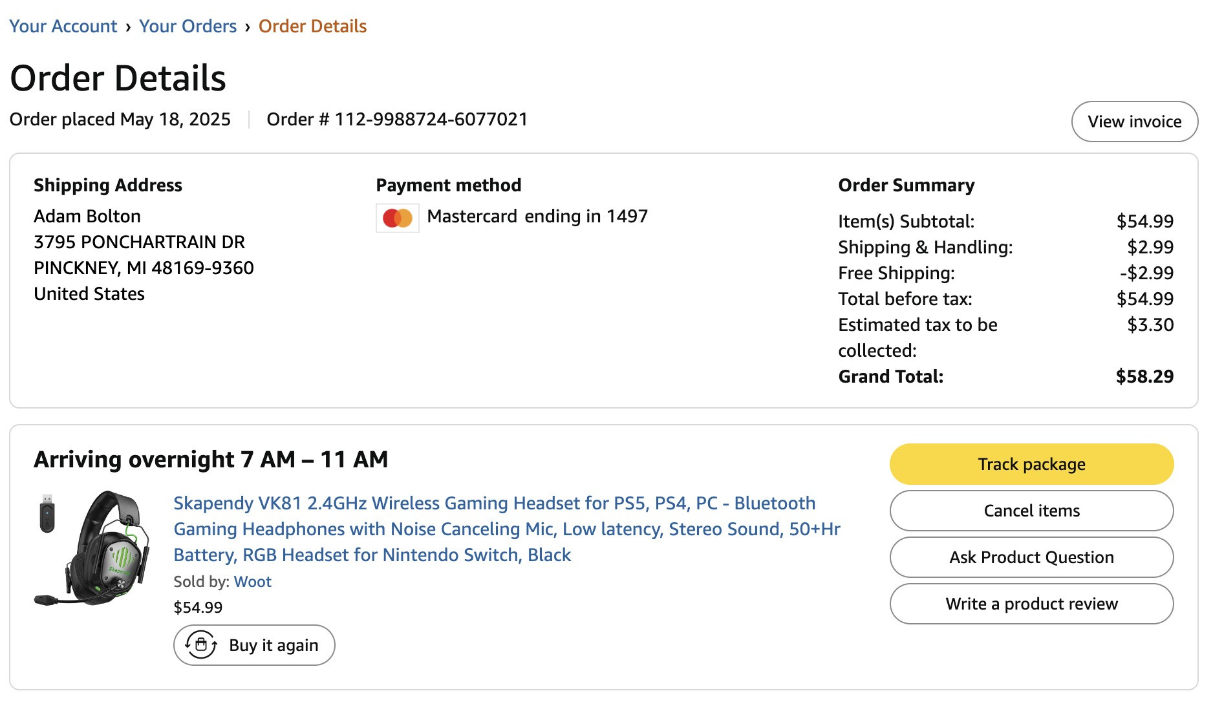Go to Your Account breadcrumb
The image size is (1213, 702).
(x=63, y=27)
